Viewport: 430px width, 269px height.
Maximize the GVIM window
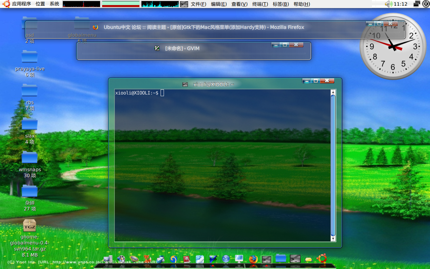(285, 44)
